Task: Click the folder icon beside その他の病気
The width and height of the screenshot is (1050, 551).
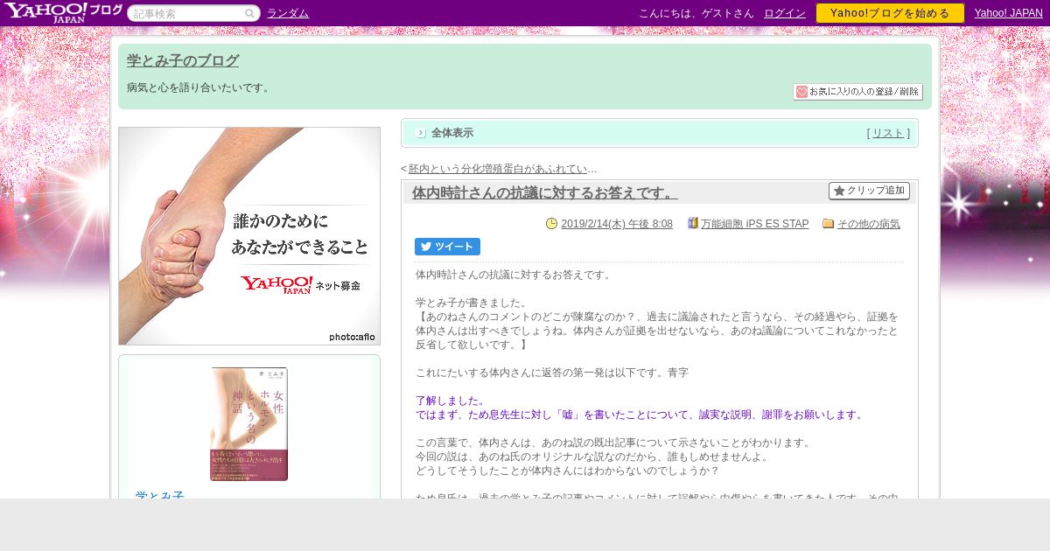Action: 828,224
